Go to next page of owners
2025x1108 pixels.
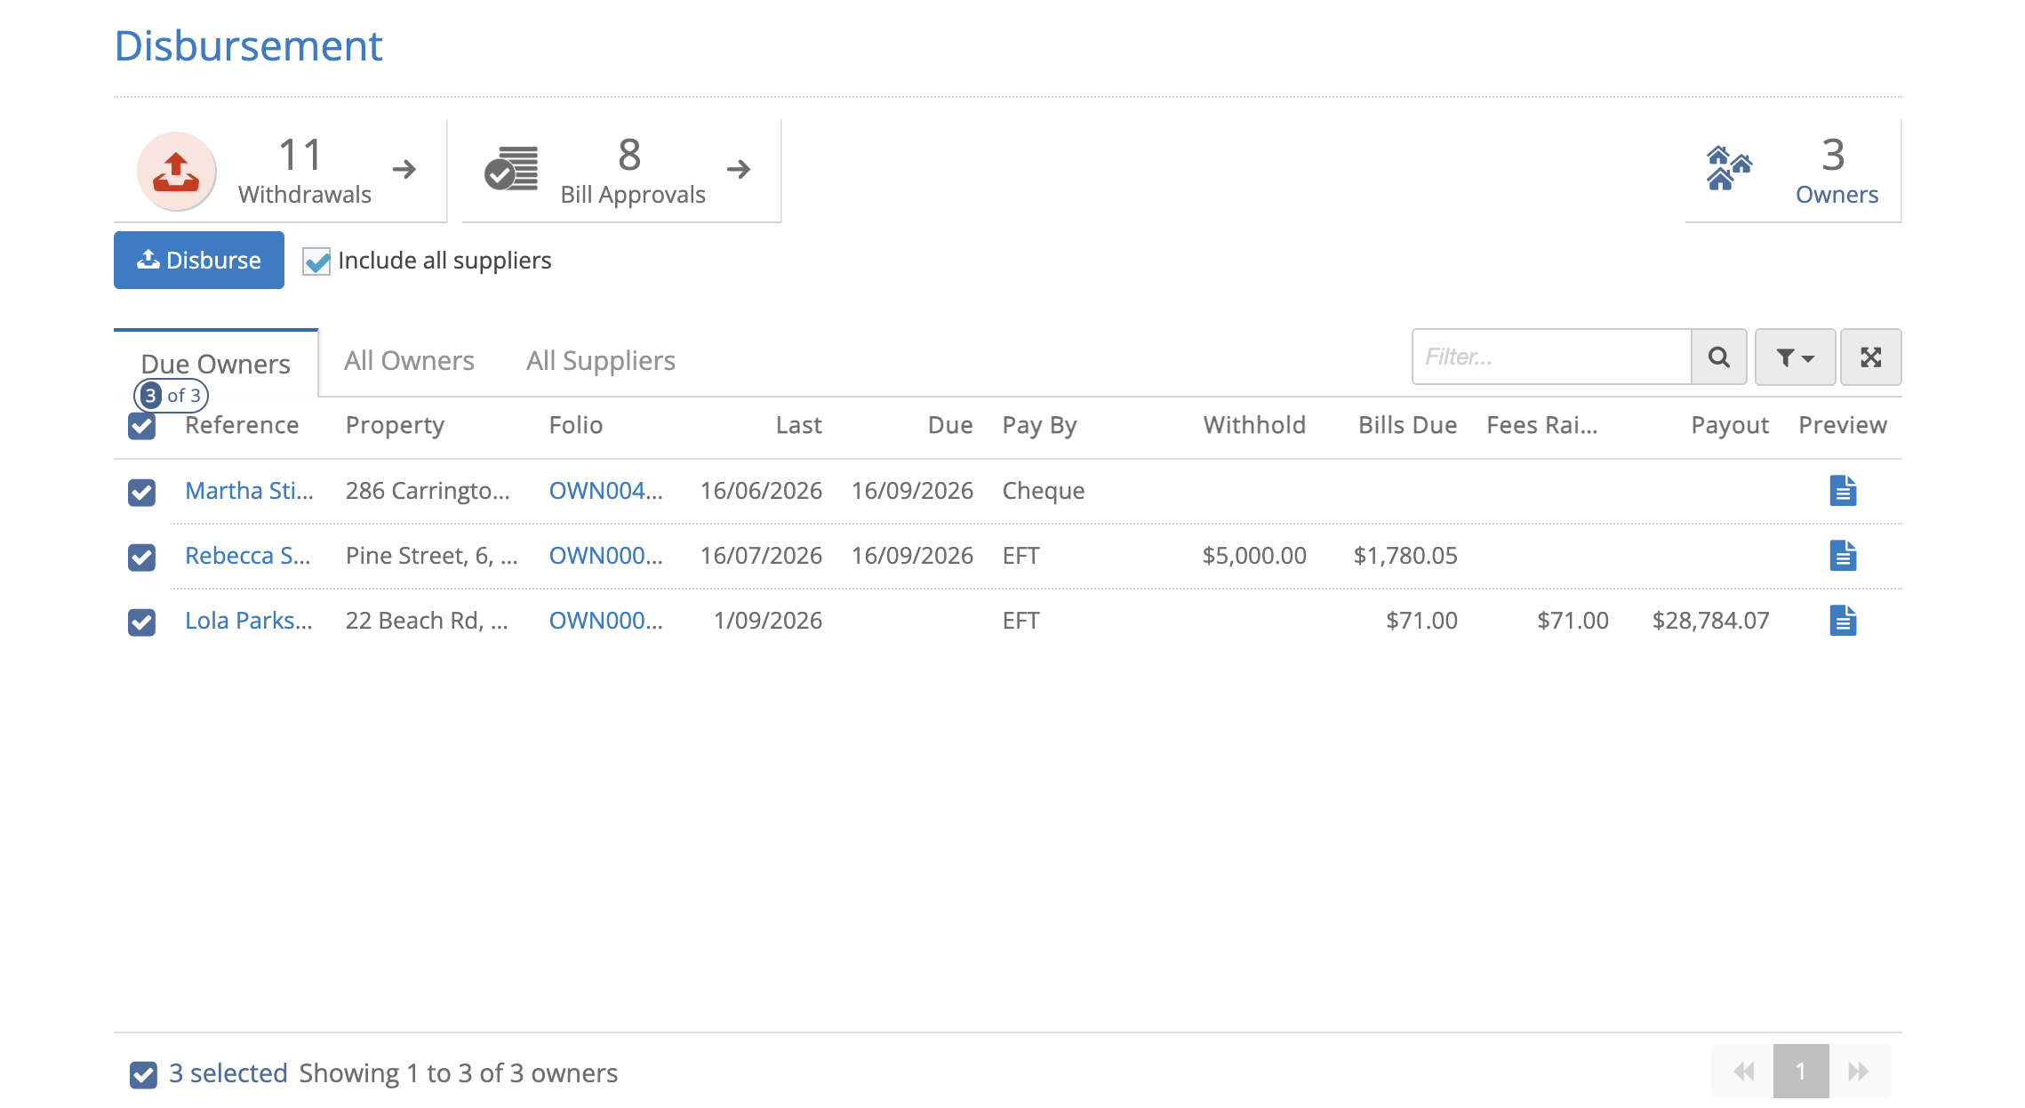click(1859, 1072)
